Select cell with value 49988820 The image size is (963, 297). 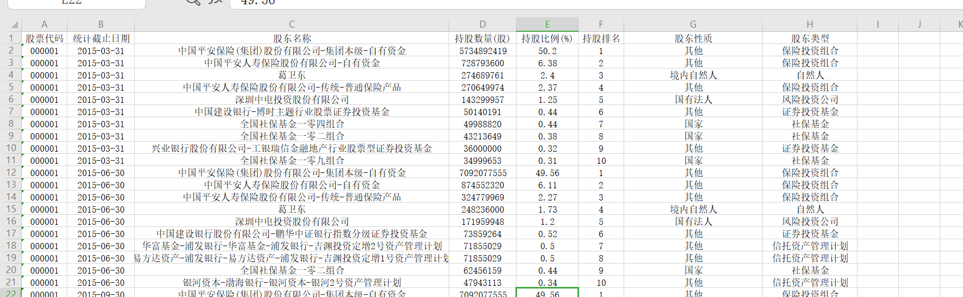pyautogui.click(x=483, y=124)
